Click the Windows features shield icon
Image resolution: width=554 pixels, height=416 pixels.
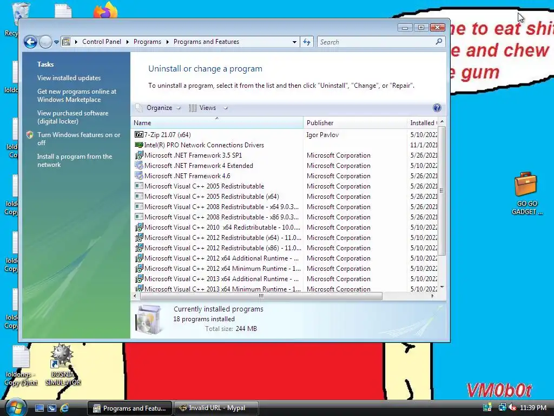coord(30,135)
